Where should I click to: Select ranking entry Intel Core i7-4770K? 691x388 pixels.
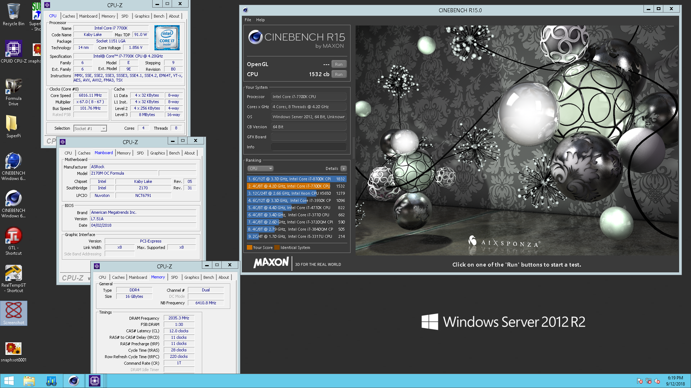tap(296, 208)
